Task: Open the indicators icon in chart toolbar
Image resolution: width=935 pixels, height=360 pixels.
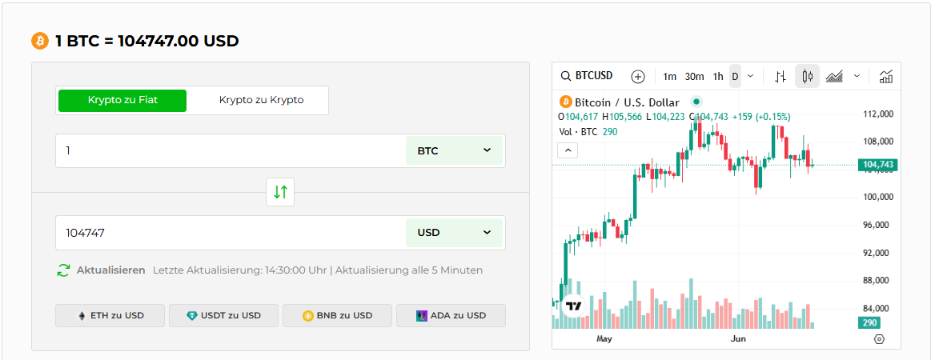Action: 886,77
